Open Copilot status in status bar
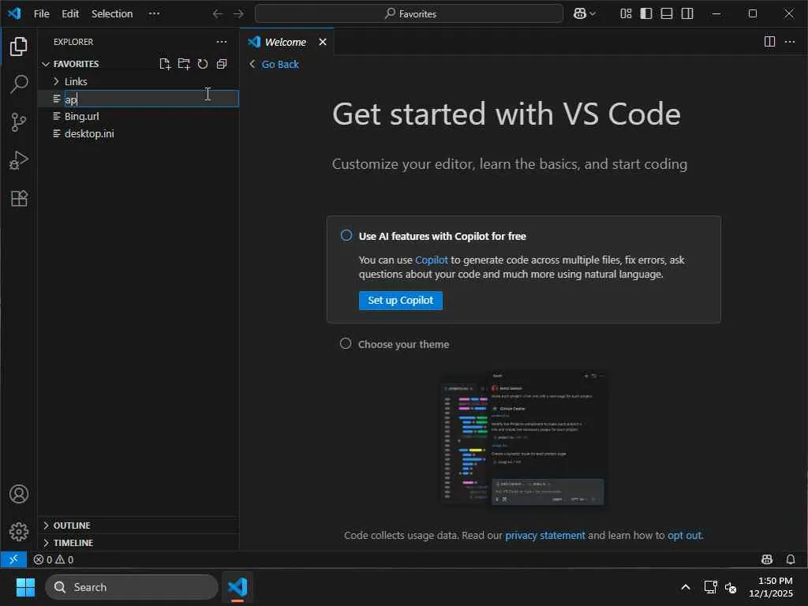This screenshot has width=808, height=606. (767, 559)
